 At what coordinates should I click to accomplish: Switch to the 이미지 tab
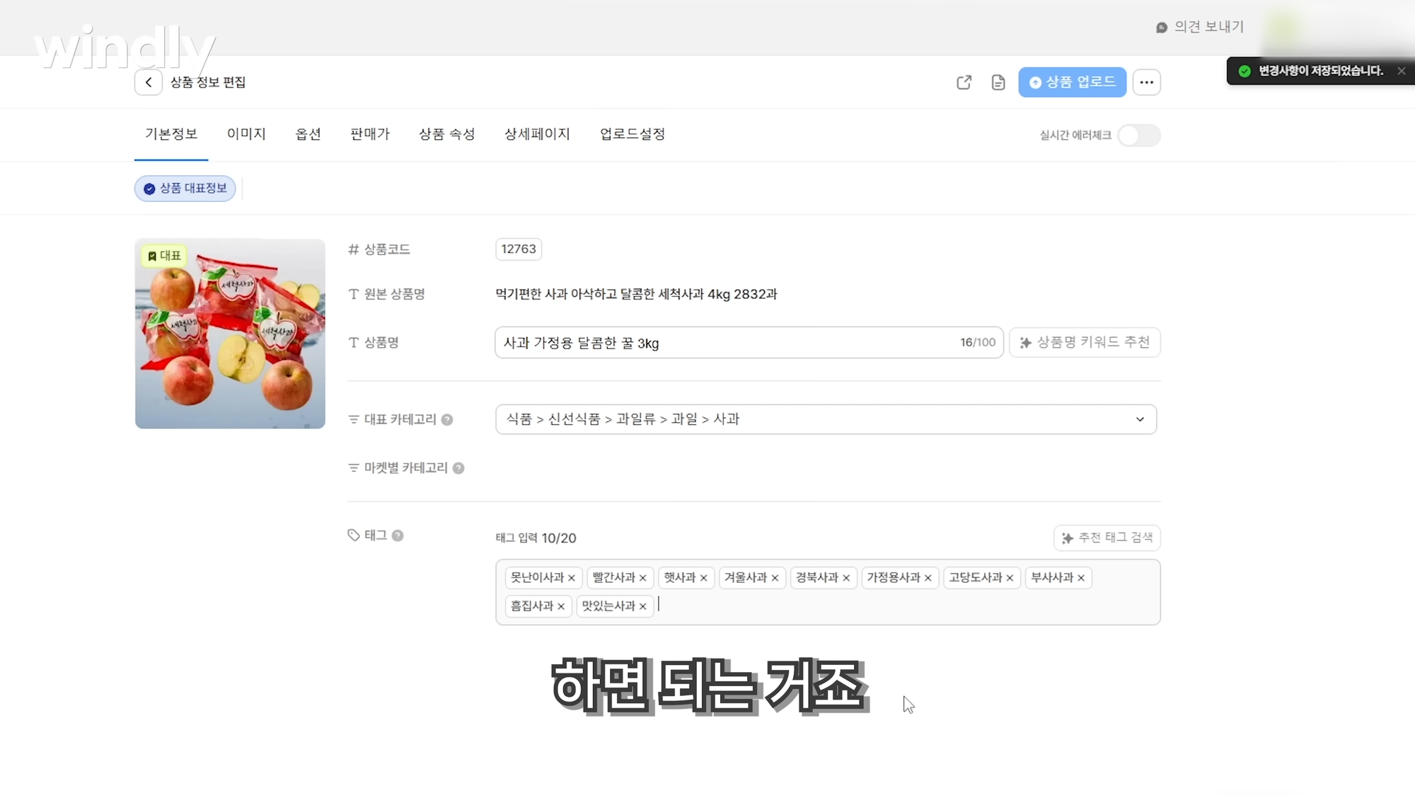[246, 134]
